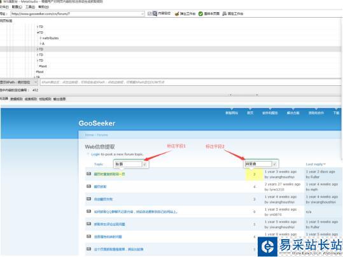Switch to the output info tab in the bottom strip
The height and width of the screenshot is (257, 343).
point(59,99)
